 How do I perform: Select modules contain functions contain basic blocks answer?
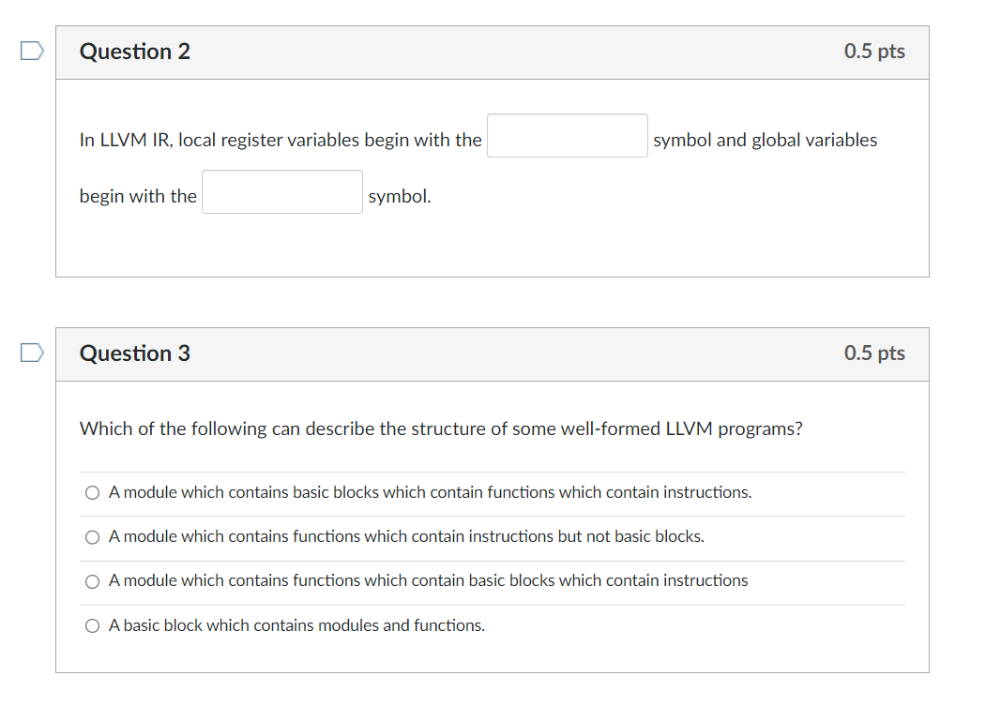[x=92, y=580]
